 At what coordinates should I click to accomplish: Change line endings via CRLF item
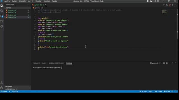pos(155,91)
